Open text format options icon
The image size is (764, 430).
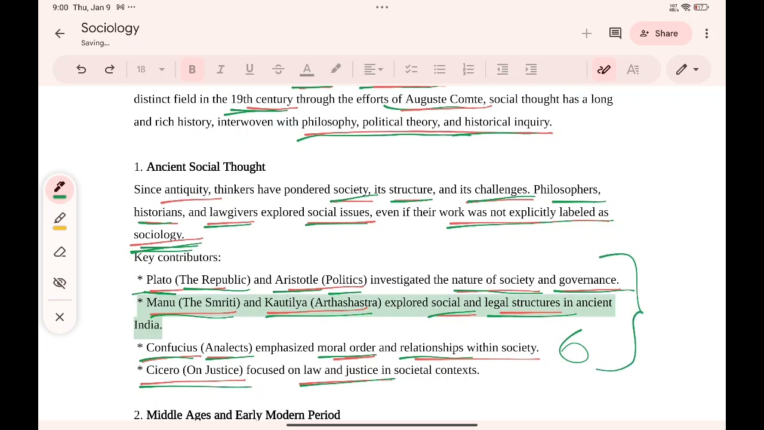pos(633,69)
